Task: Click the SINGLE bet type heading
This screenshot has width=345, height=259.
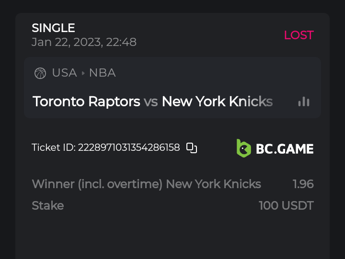Action: (53, 28)
